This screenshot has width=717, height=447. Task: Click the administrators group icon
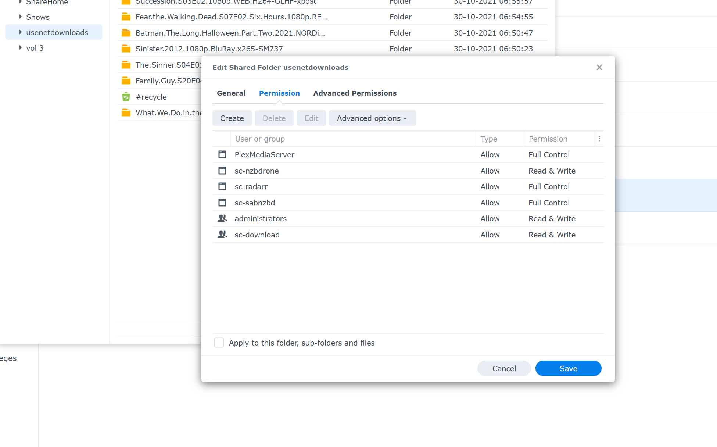[x=222, y=219]
